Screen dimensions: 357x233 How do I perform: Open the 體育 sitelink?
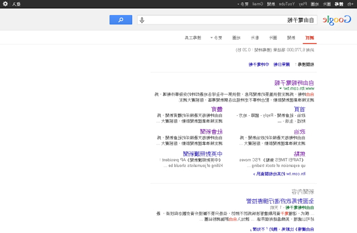point(217,109)
